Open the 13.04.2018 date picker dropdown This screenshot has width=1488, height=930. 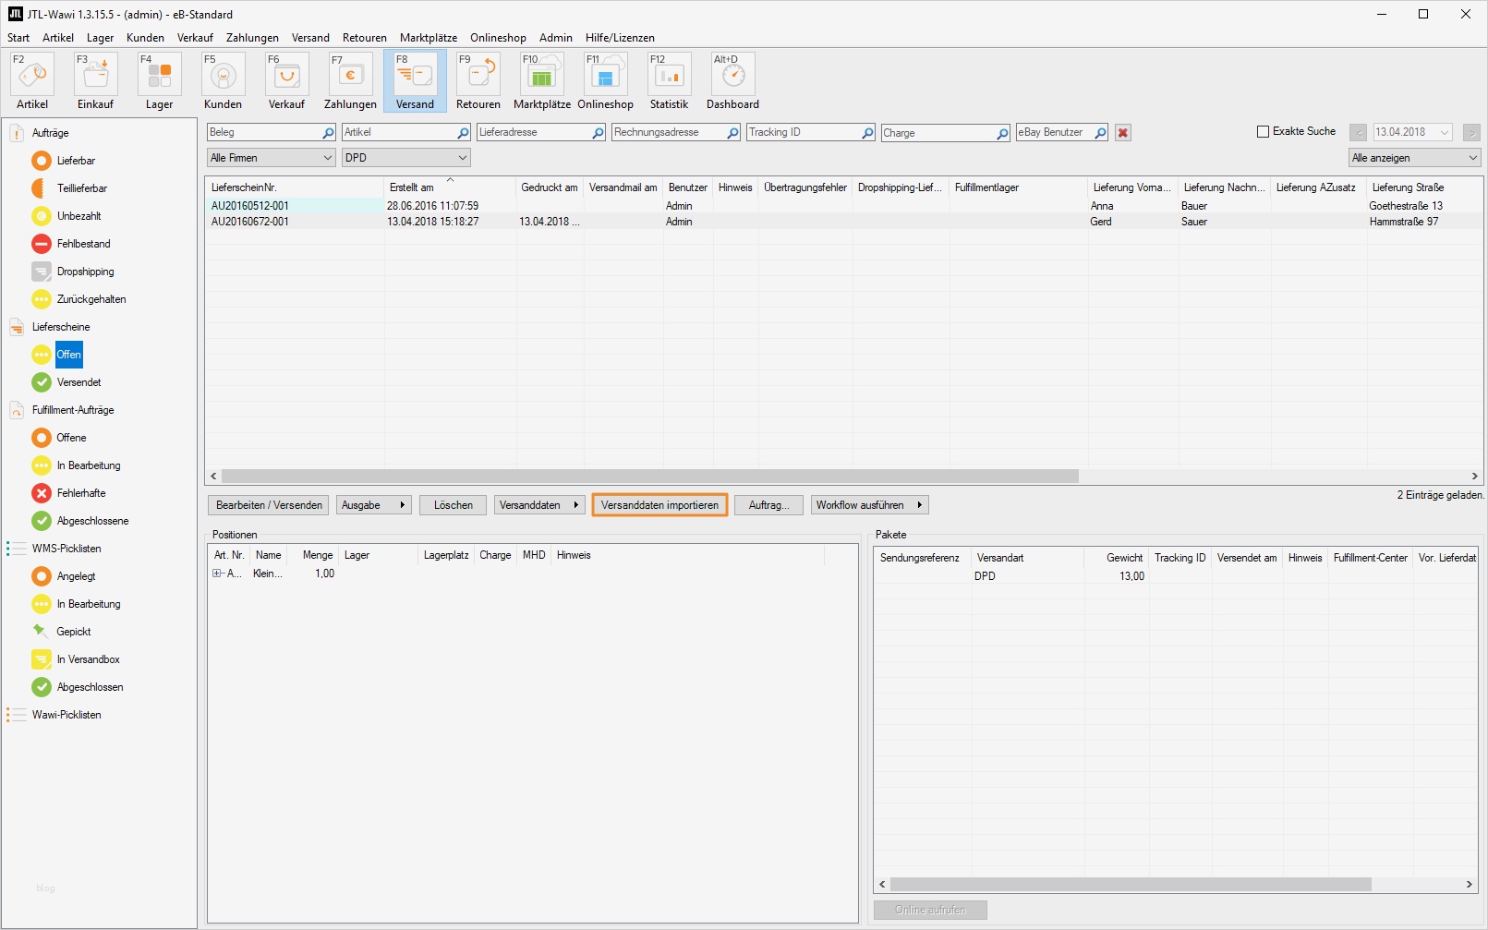[1445, 133]
